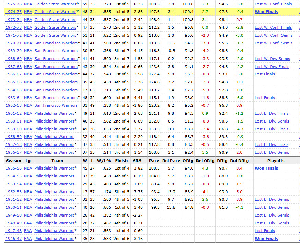Click the Pace column header
300x244 pixels.
pyautogui.click(x=154, y=161)
